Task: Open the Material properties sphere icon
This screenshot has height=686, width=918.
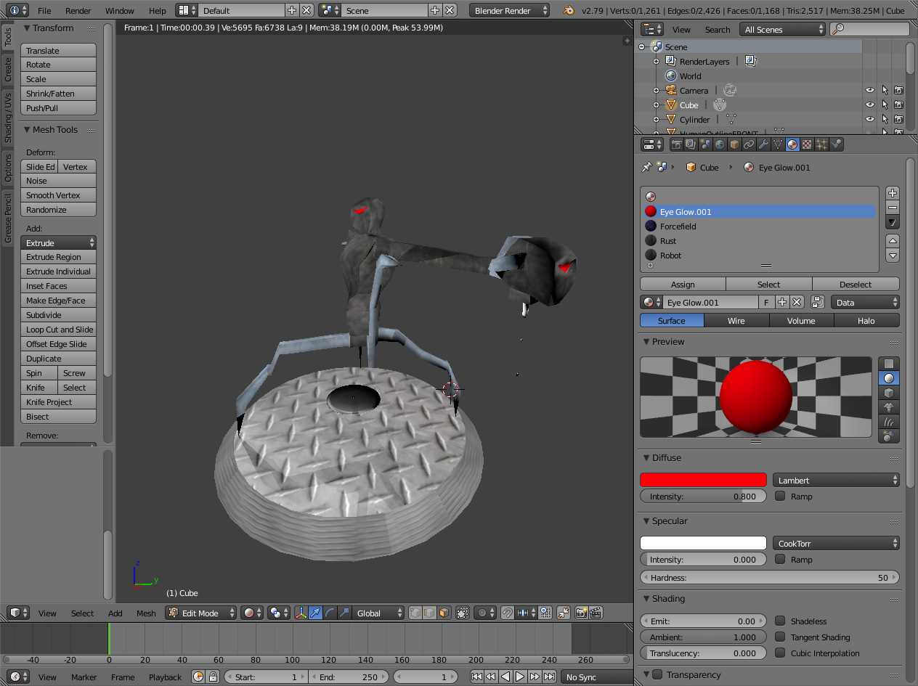Action: [792, 144]
